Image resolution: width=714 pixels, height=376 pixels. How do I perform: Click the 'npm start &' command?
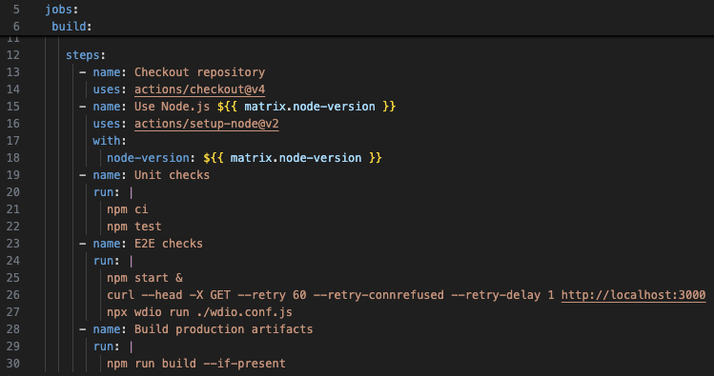[145, 278]
